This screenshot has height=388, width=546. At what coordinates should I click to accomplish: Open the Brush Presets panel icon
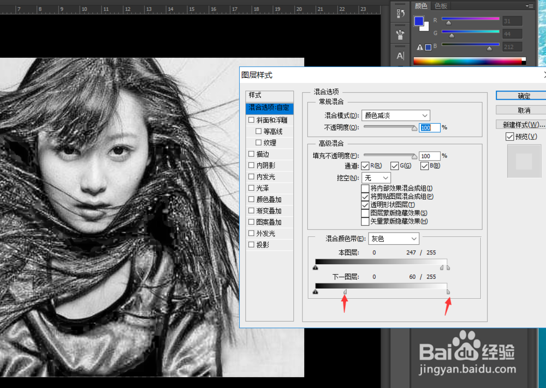pos(400,34)
